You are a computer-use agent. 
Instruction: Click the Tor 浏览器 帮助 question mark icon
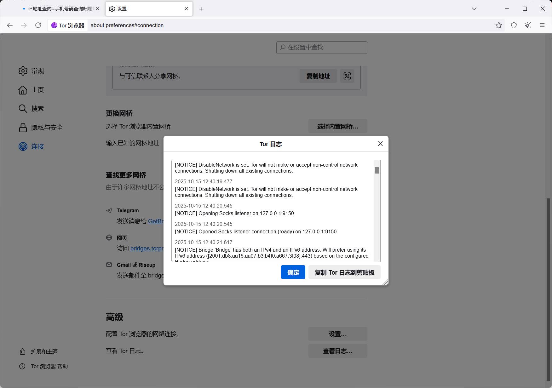pos(22,366)
